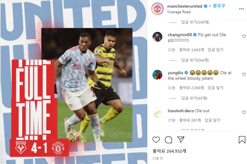Follow manchesterunited with the blue 팔로우 link
Screen dimensions: 247x164
(x=219, y=6)
